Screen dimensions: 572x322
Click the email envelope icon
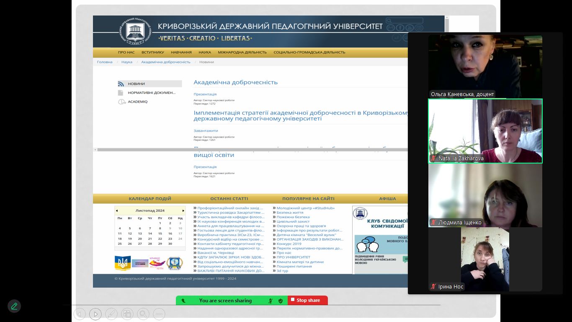pos(390,28)
